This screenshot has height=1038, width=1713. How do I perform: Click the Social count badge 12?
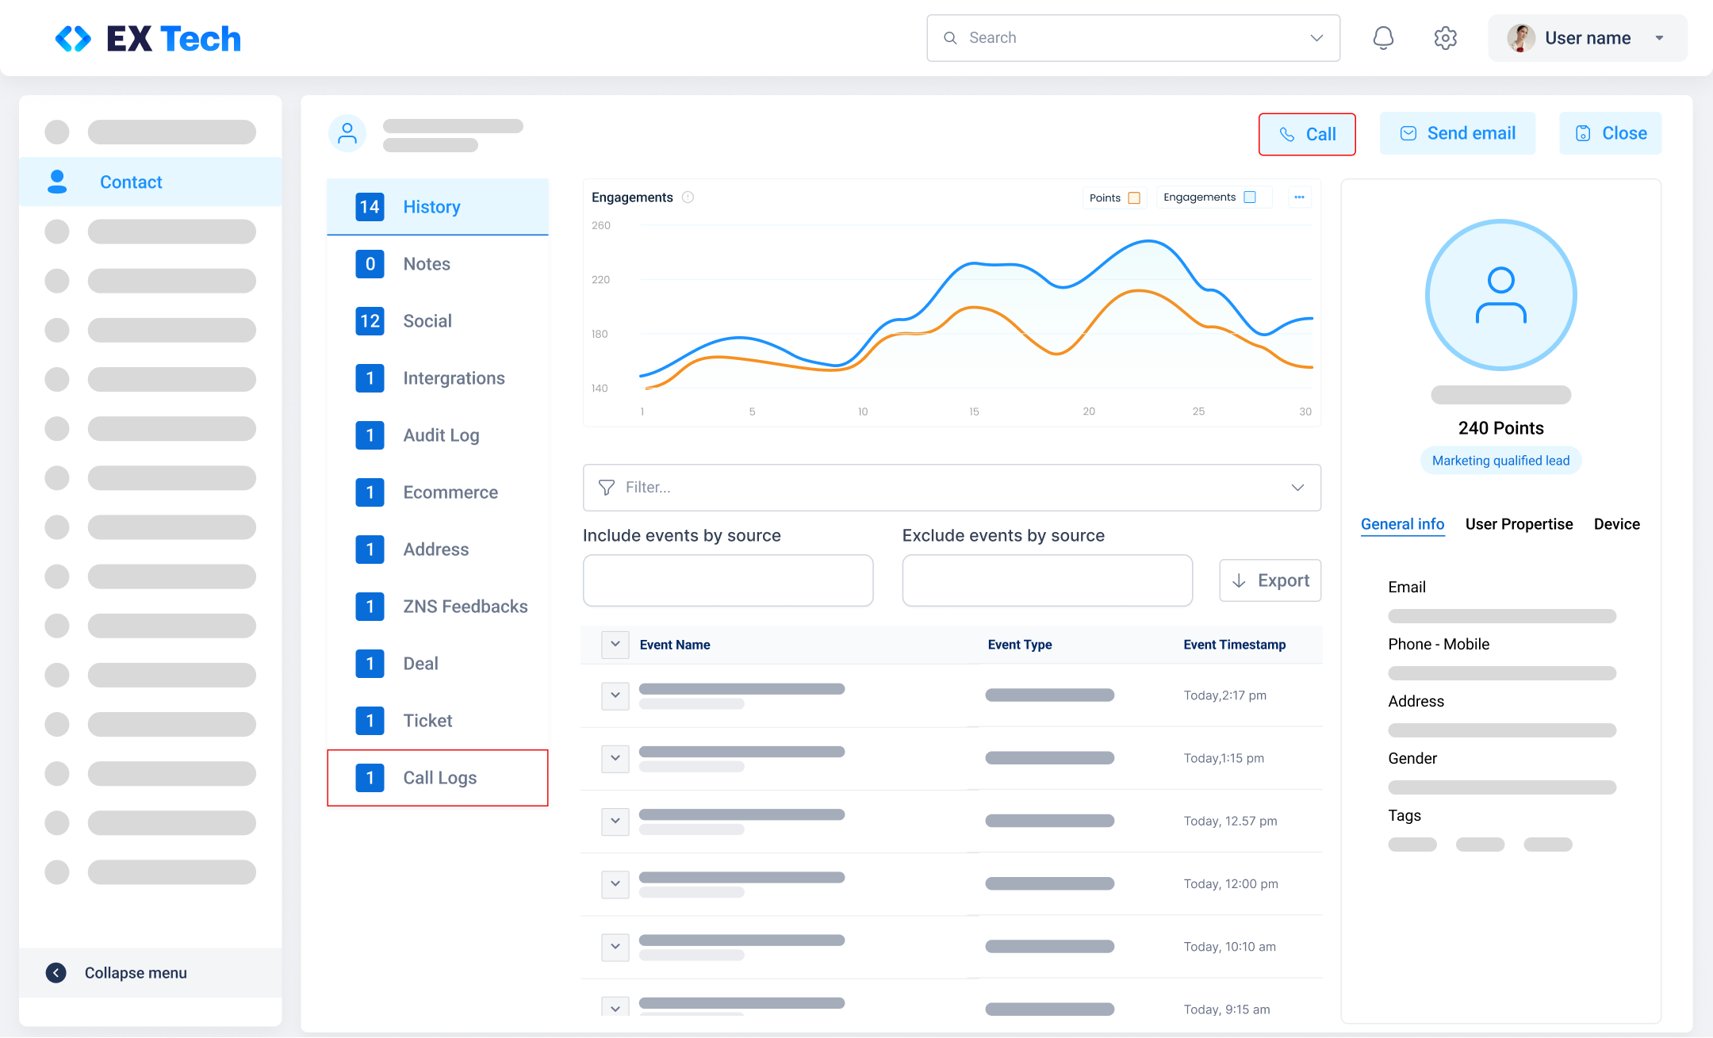coord(370,321)
